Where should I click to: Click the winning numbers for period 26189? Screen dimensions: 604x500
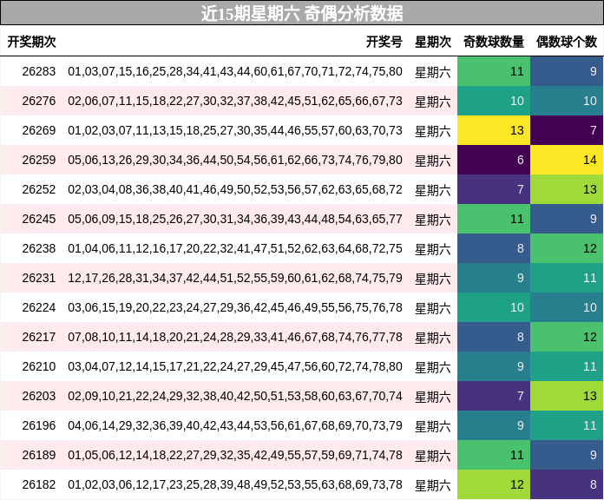coord(235,455)
